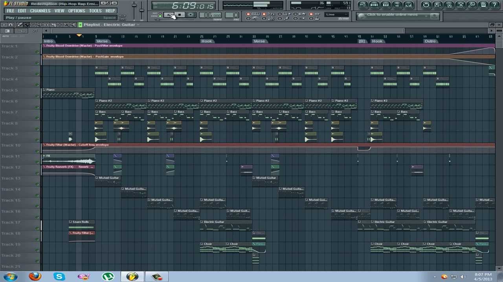Select the Slip tool in Playlist
The image size is (503, 282).
click(46, 25)
